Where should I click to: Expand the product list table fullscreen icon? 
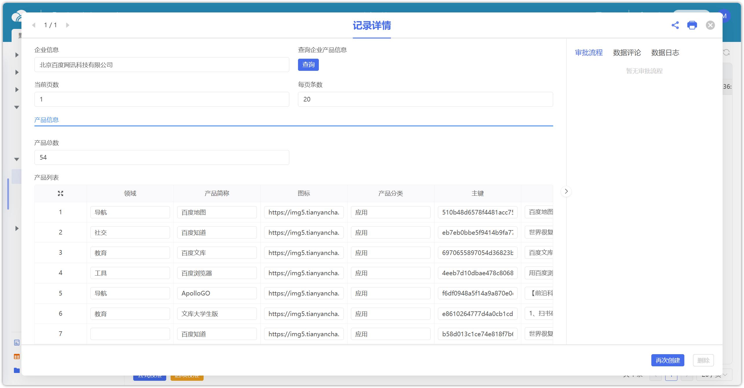pos(60,193)
